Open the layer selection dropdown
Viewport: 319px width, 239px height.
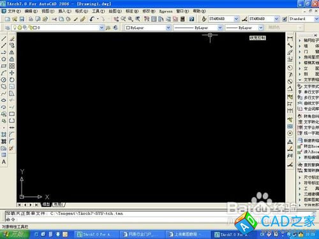(x=101, y=27)
